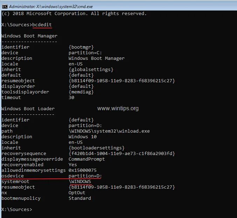Select the {globalsettings} inherit value
Viewport: 237px width, 218px height.
click(91, 70)
